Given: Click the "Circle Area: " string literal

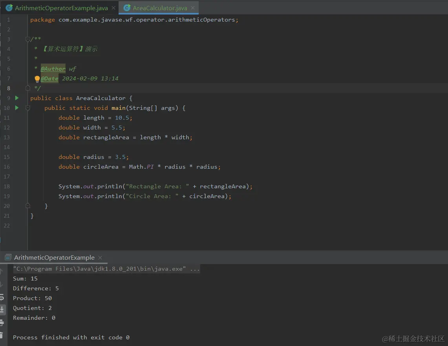Looking at the screenshot, I should coord(152,196).
